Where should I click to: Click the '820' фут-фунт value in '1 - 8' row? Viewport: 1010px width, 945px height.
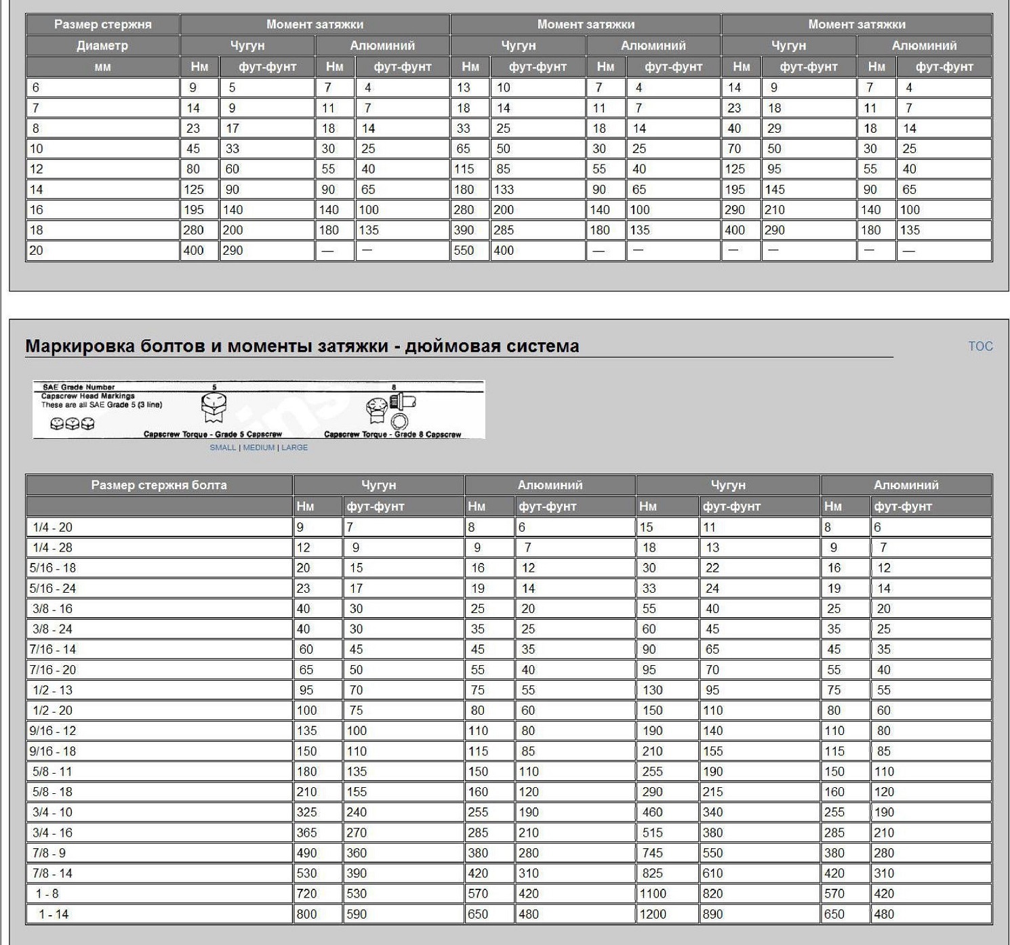(760, 894)
